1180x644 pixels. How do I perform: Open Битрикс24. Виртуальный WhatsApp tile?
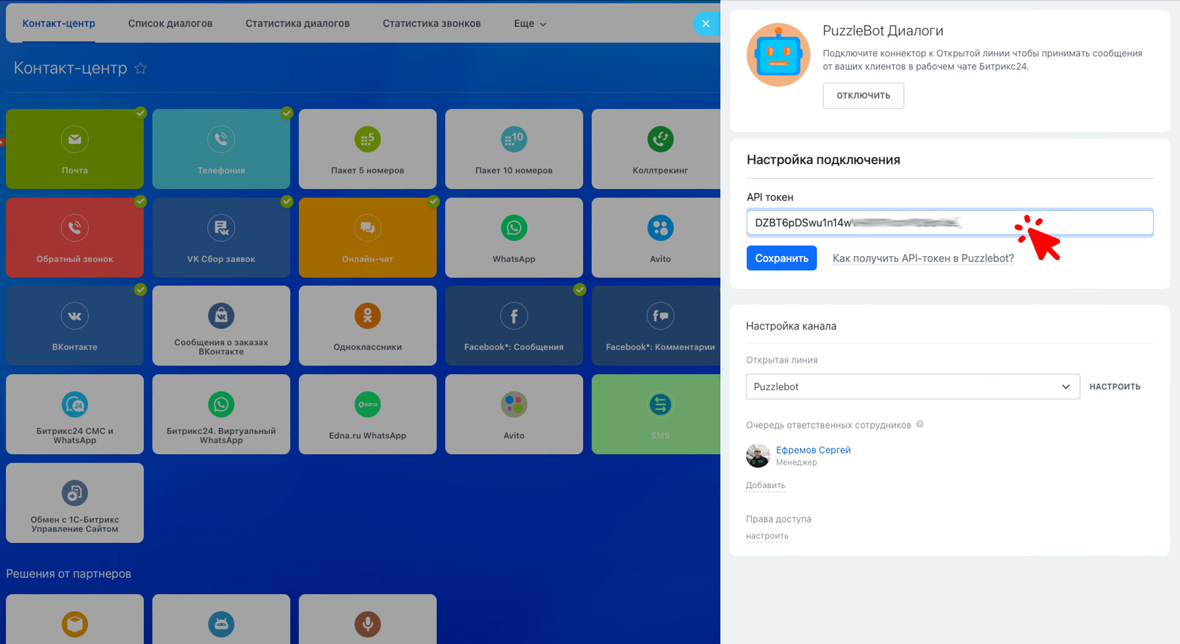click(221, 414)
